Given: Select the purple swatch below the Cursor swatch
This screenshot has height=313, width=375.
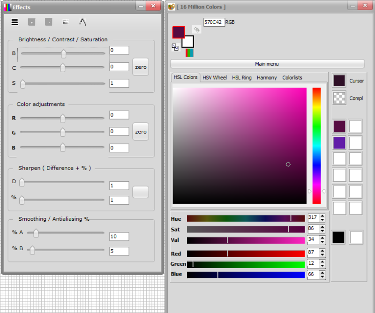Looking at the screenshot, I should coord(338,142).
